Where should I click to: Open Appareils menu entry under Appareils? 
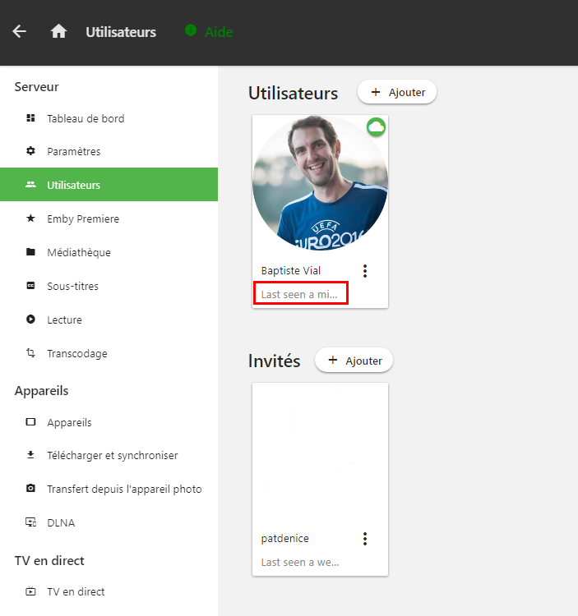point(109,422)
